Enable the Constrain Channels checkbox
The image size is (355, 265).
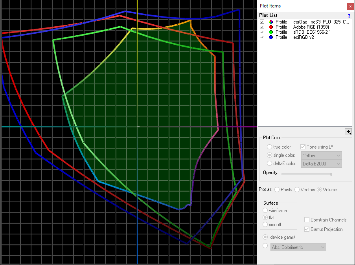pyautogui.click(x=307, y=220)
